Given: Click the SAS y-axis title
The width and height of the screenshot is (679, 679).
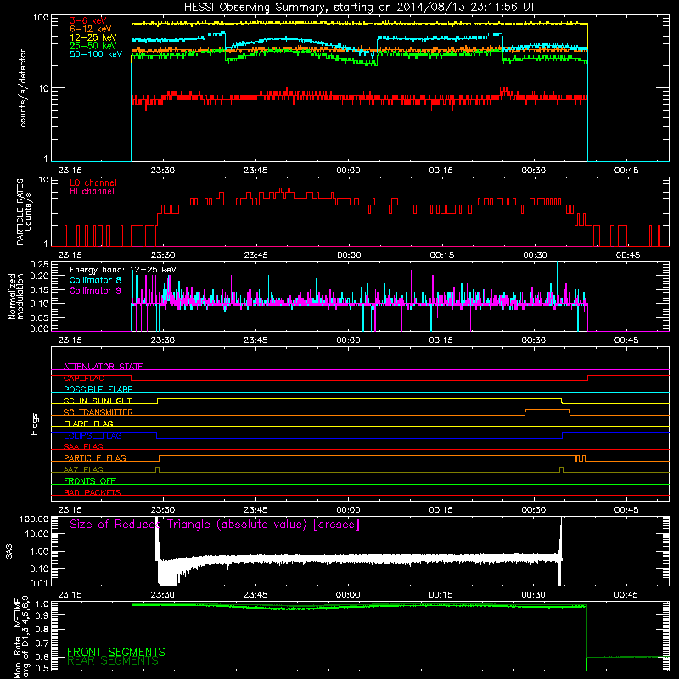Looking at the screenshot, I should pos(9,552).
